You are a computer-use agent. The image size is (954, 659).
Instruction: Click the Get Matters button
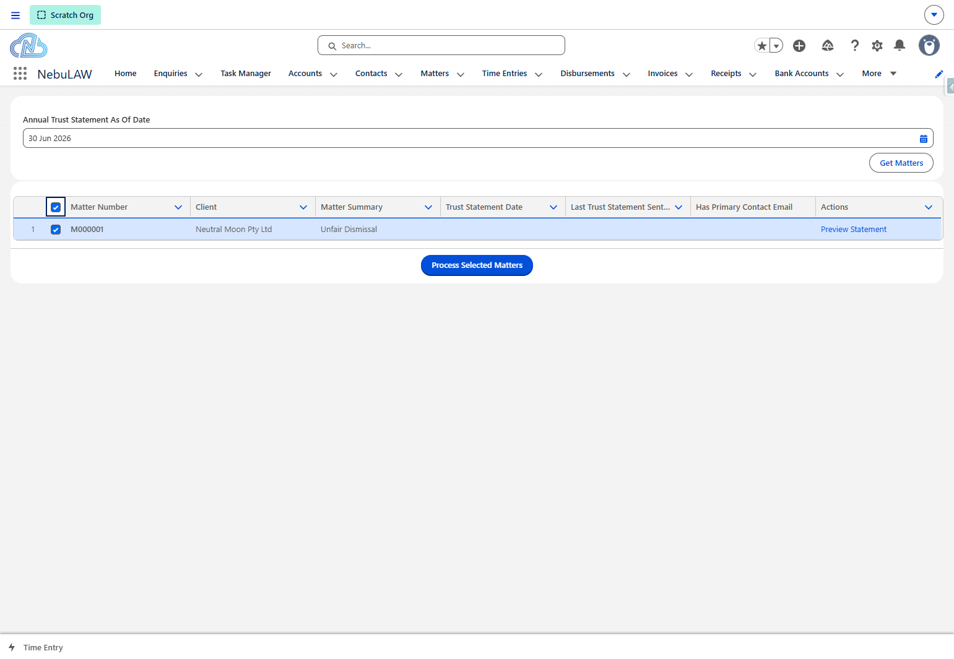(x=901, y=163)
